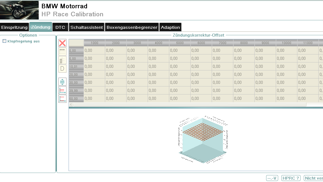Click the D default icon
The width and height of the screenshot is (323, 182).
(x=62, y=69)
